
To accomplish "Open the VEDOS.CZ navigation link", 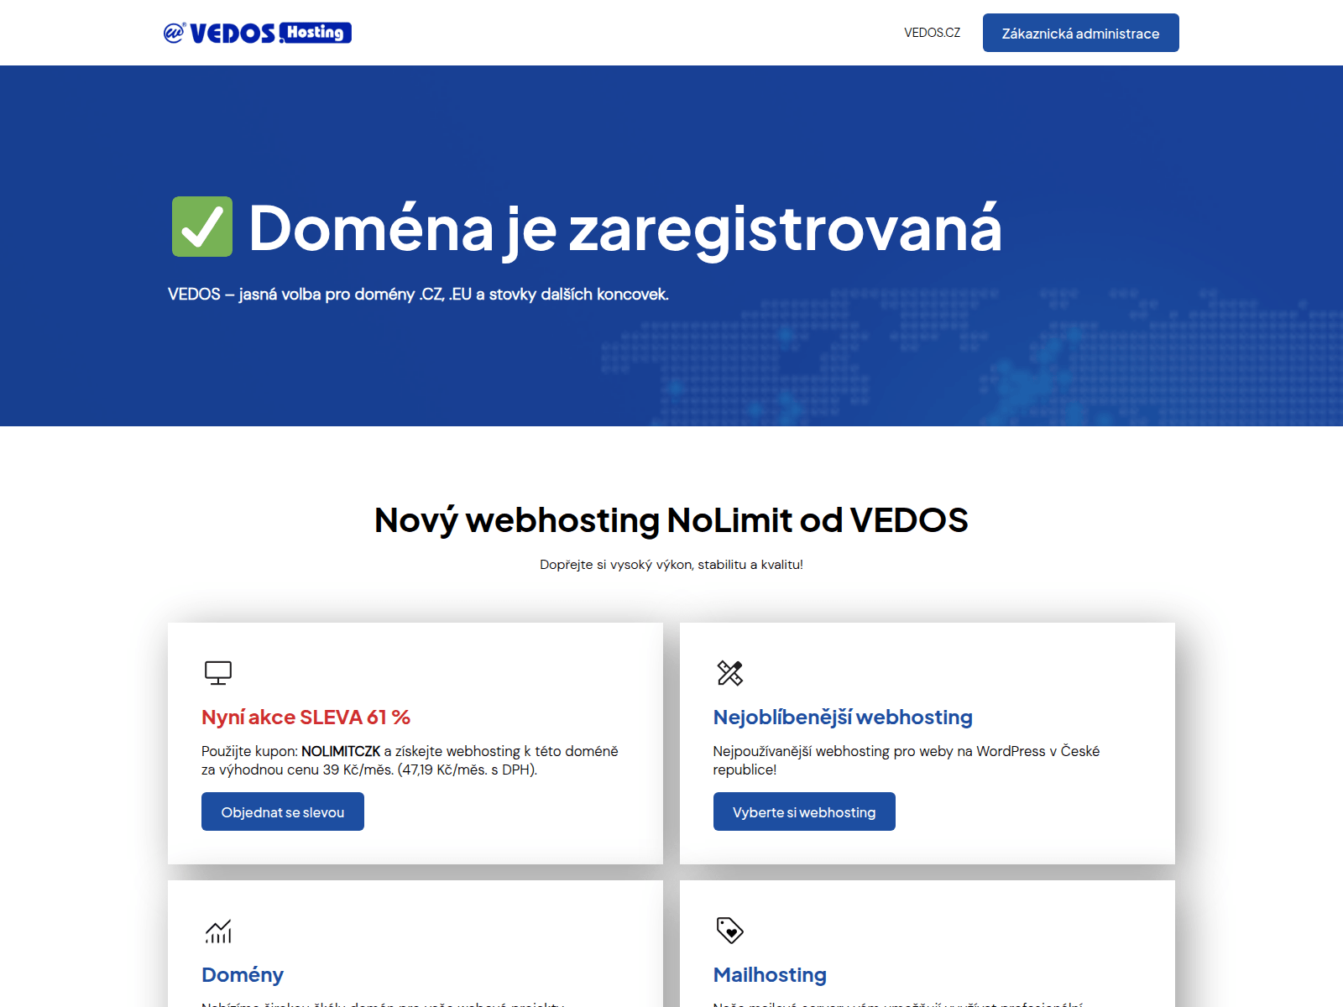I will point(933,33).
